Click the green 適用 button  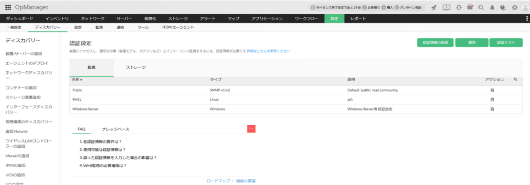472,43
